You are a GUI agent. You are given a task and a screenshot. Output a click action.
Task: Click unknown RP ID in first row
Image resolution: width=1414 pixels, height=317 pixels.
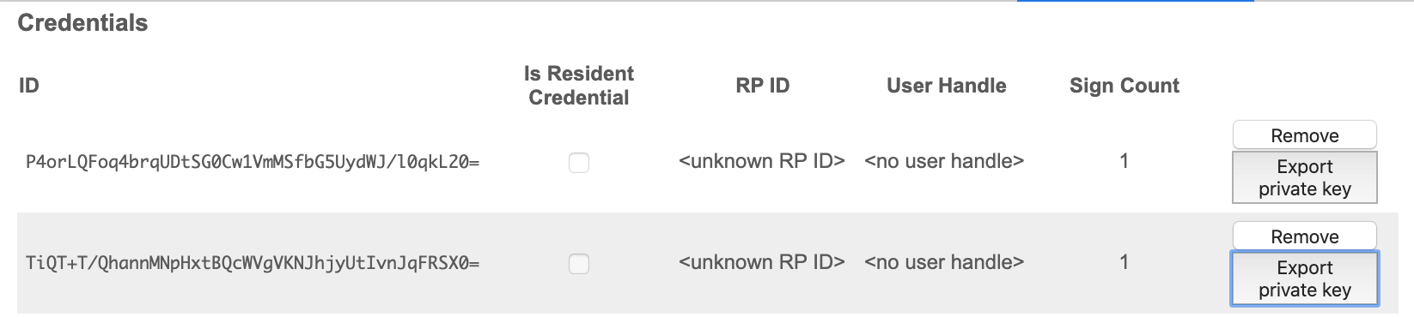pos(762,161)
